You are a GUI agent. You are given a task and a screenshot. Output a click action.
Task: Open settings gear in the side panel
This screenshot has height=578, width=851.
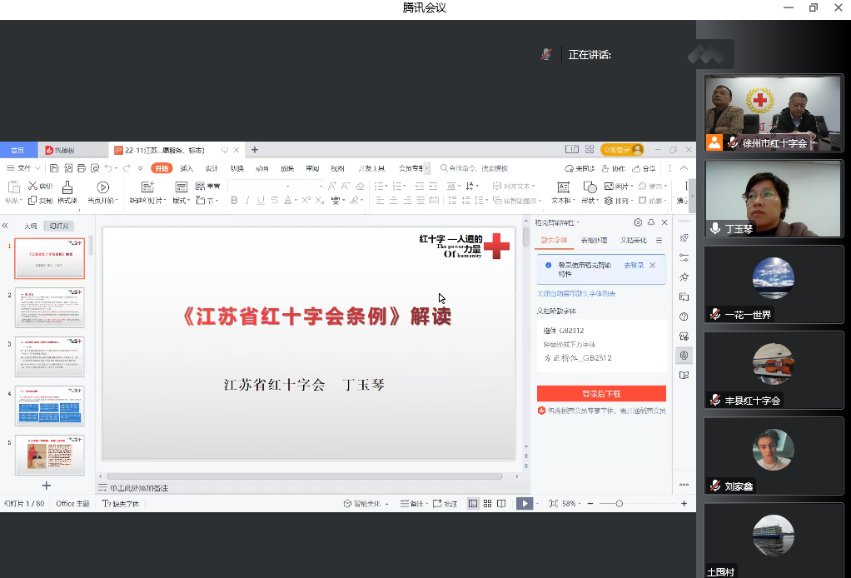coord(638,222)
